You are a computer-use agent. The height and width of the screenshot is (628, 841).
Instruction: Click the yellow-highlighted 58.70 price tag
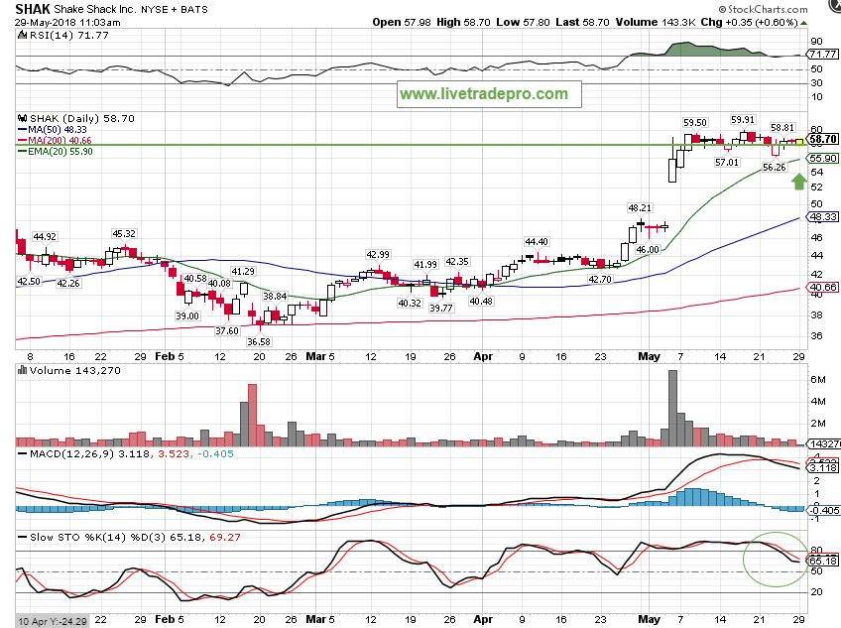(825, 140)
